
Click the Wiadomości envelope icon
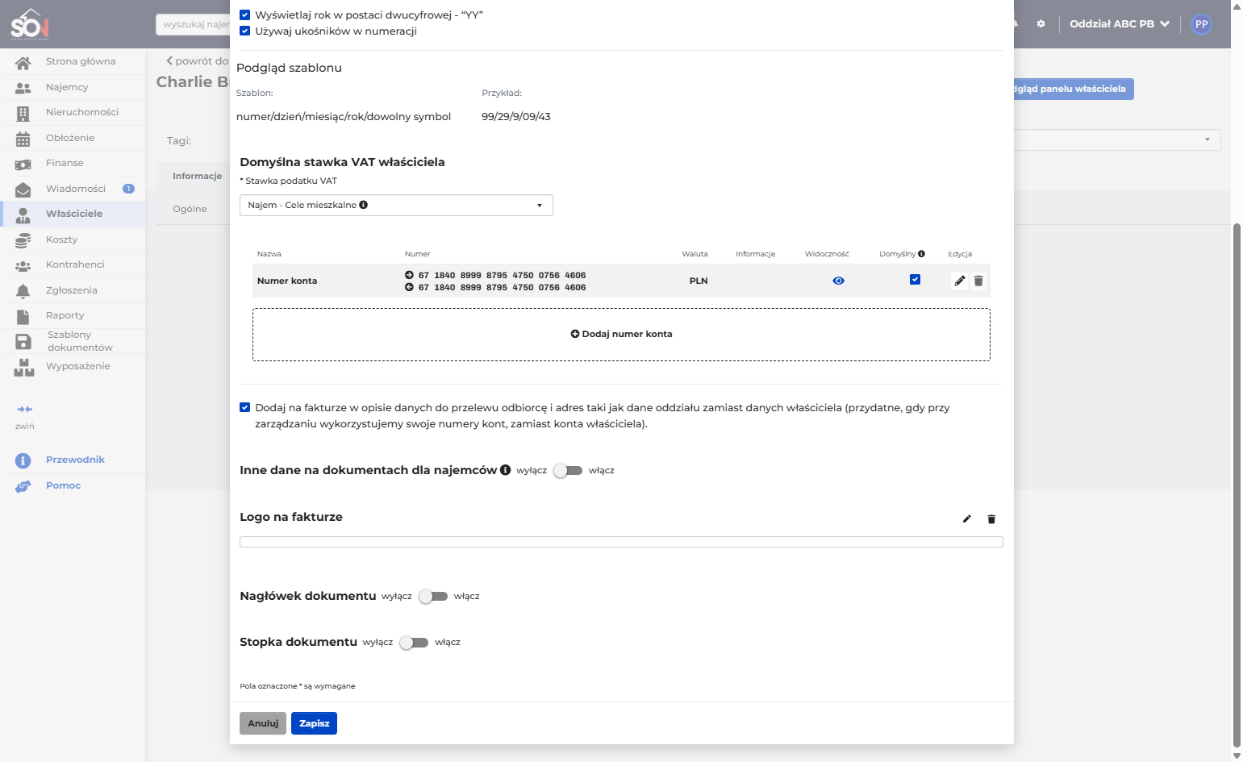tap(23, 189)
